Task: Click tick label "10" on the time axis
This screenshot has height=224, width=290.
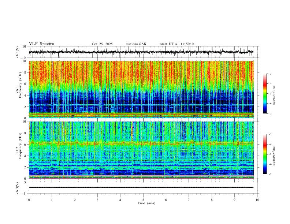Action: [257, 200]
